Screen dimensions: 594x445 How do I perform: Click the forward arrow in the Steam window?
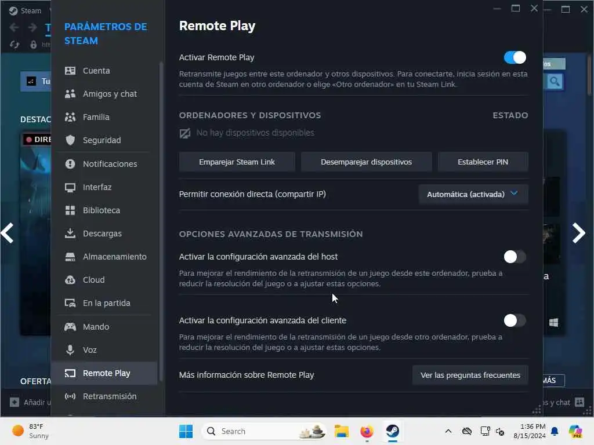point(32,28)
